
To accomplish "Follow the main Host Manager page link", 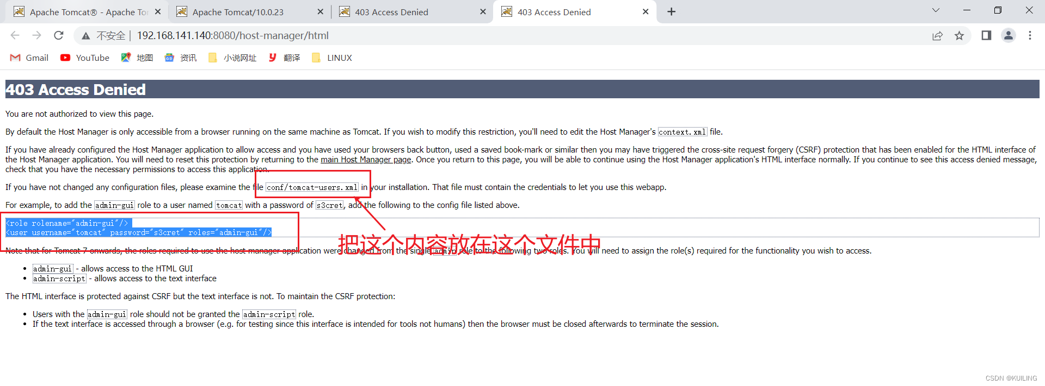I will pyautogui.click(x=366, y=160).
